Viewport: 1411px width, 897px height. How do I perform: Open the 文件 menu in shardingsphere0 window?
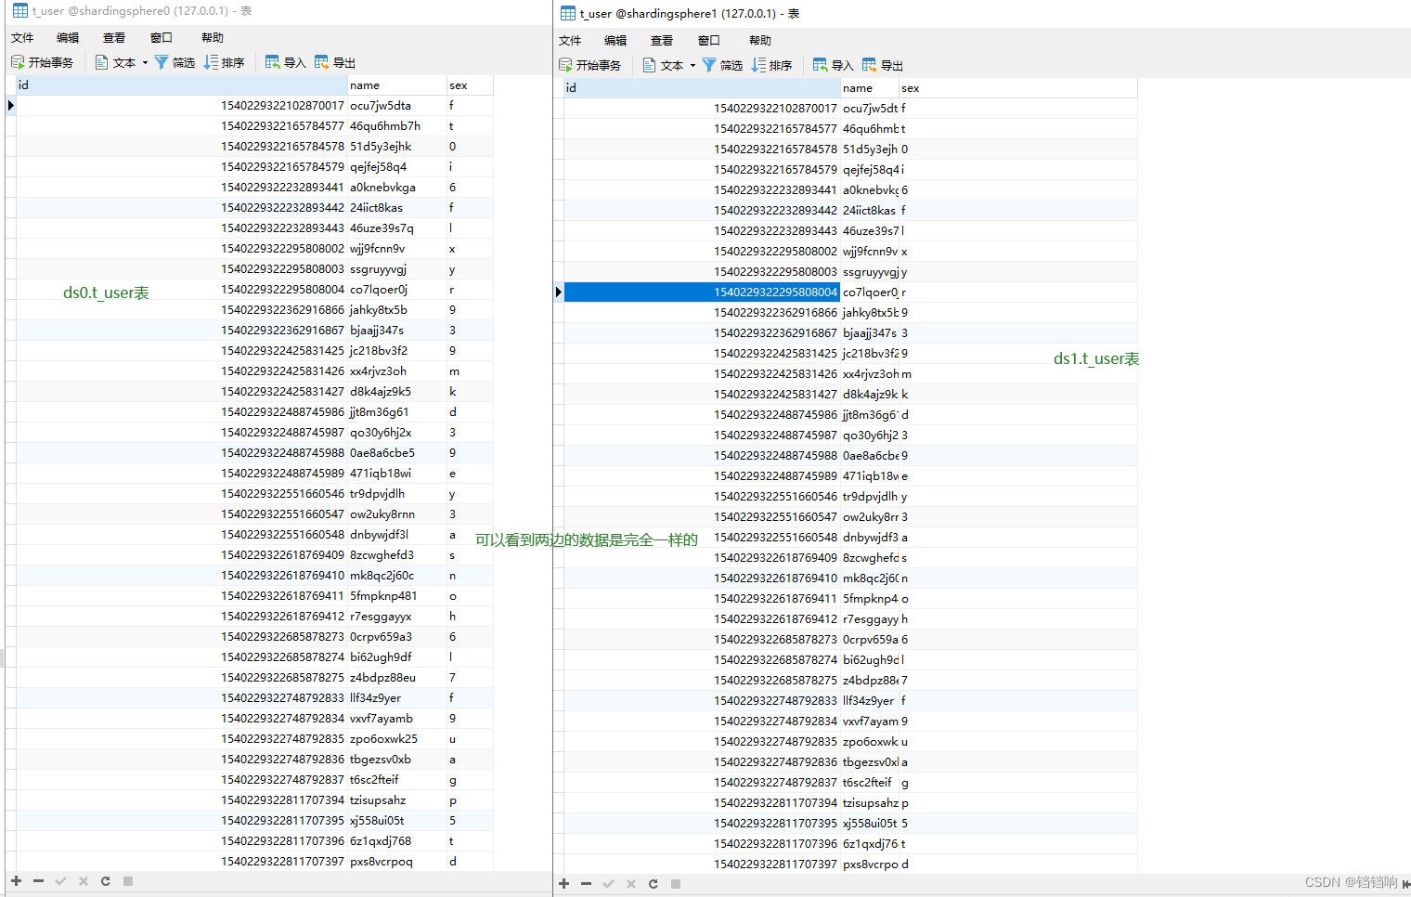(22, 38)
